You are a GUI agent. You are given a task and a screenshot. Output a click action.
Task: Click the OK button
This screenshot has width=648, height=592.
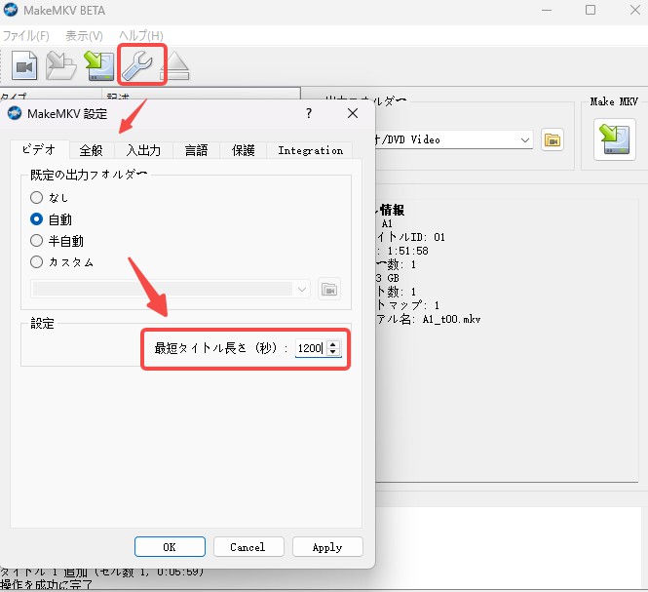170,547
